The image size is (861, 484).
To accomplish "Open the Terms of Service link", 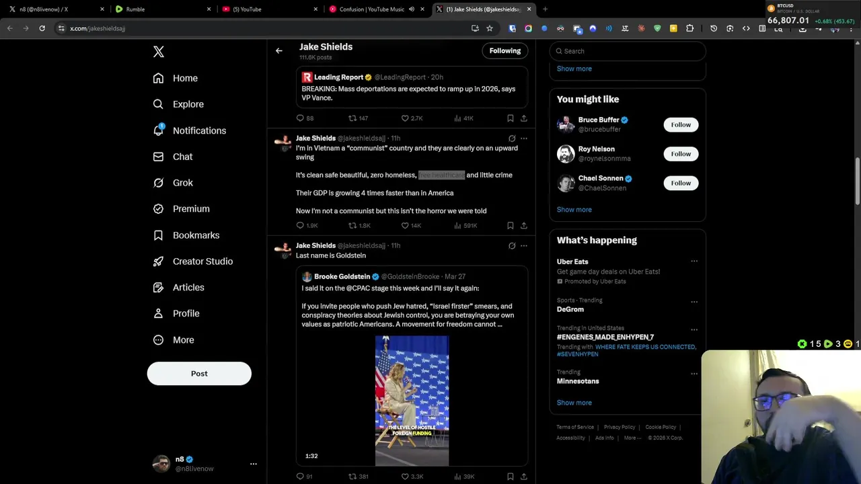I will [575, 428].
